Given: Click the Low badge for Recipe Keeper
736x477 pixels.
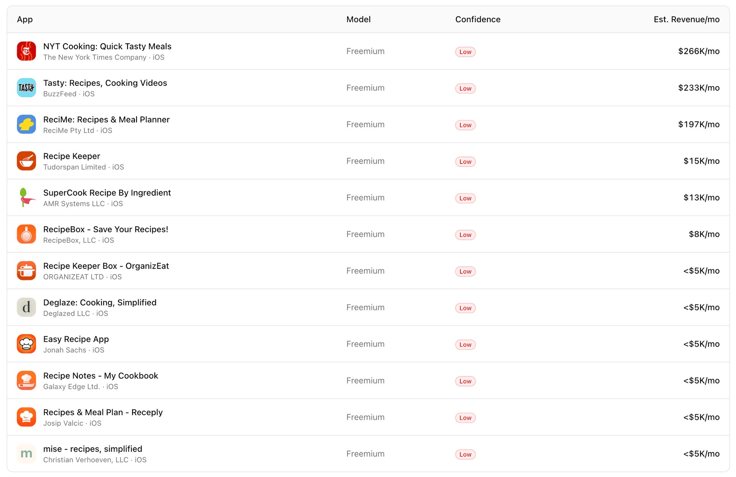Looking at the screenshot, I should [465, 162].
